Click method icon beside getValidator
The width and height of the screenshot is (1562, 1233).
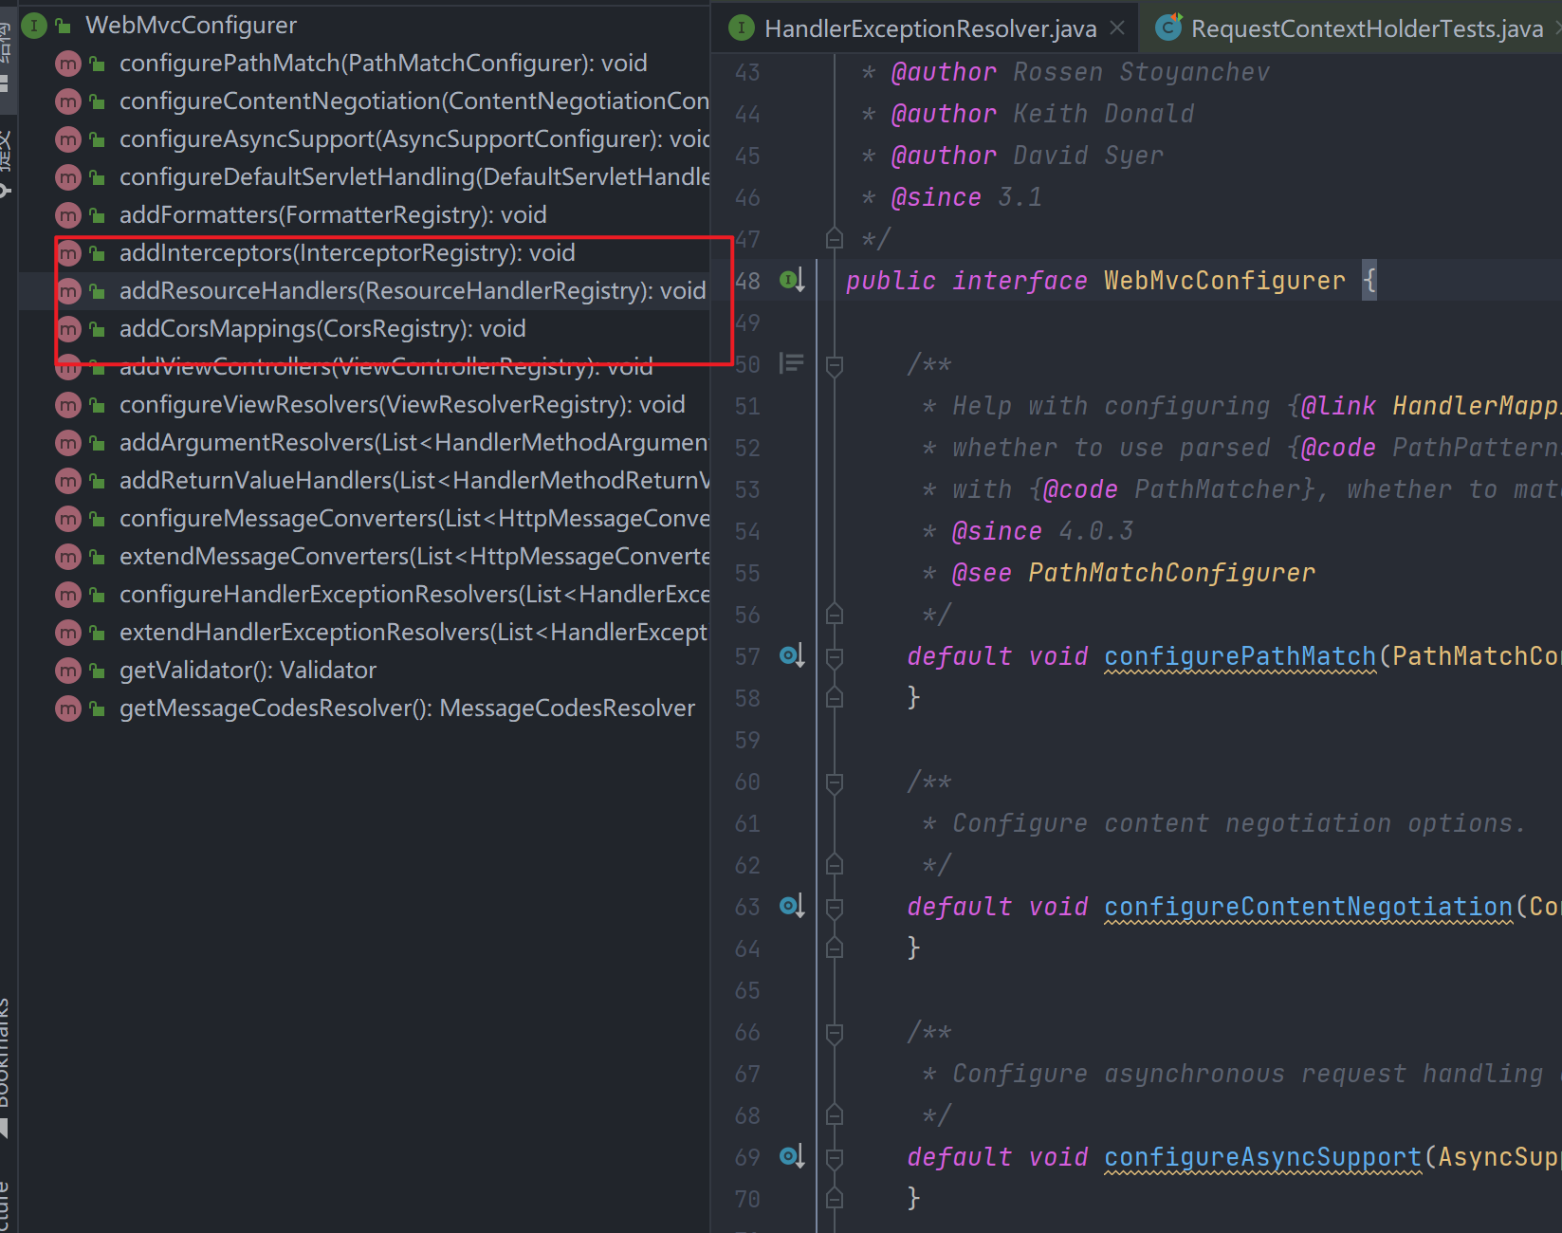coord(68,671)
